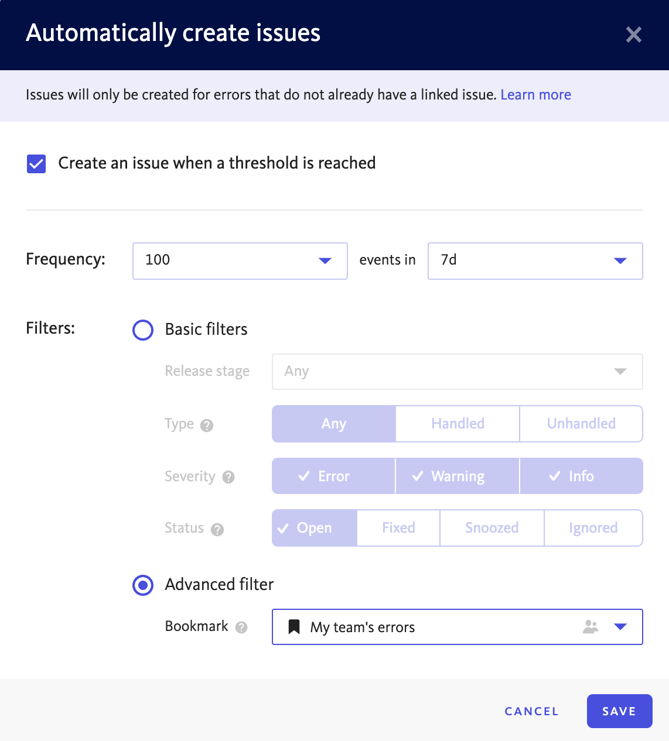The width and height of the screenshot is (669, 741).
Task: Click the shared team people icon in bookmark field
Action: 591,627
